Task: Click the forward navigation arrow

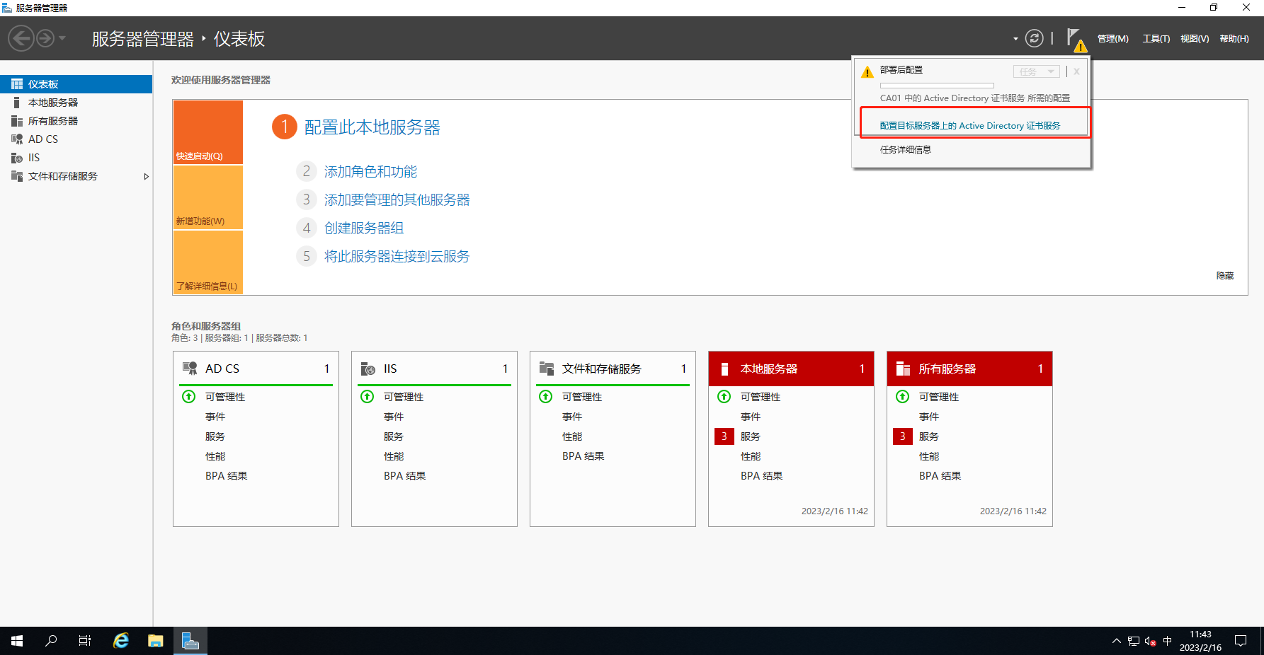Action: (45, 38)
